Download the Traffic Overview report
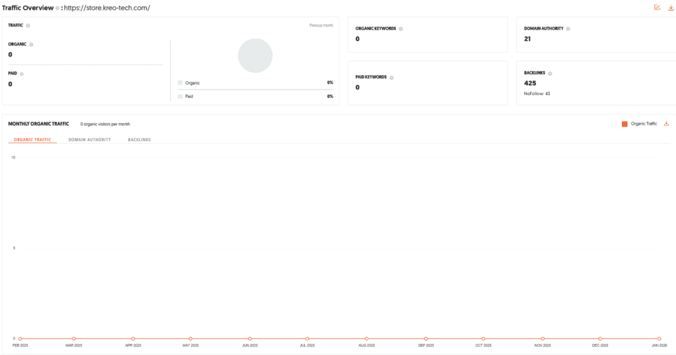 (x=671, y=7)
